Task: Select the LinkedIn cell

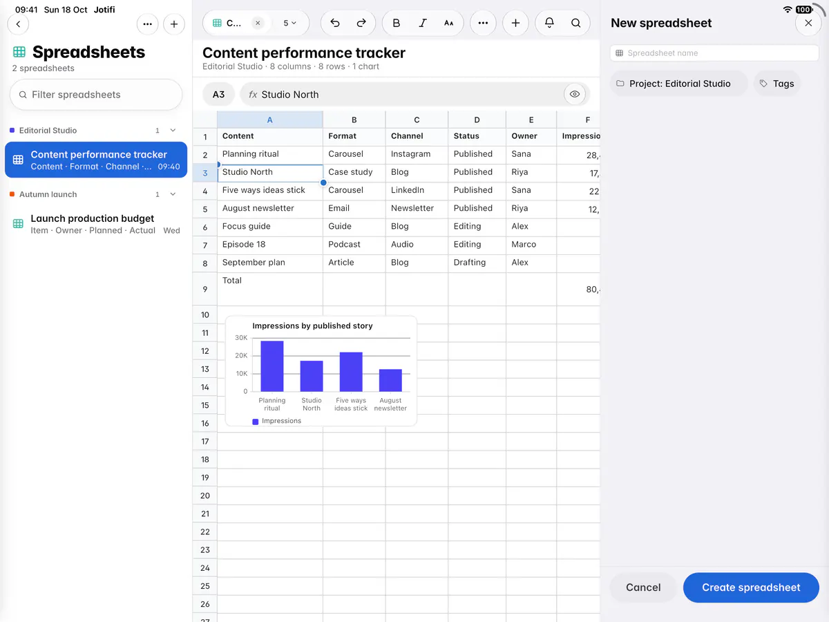Action: [417, 191]
